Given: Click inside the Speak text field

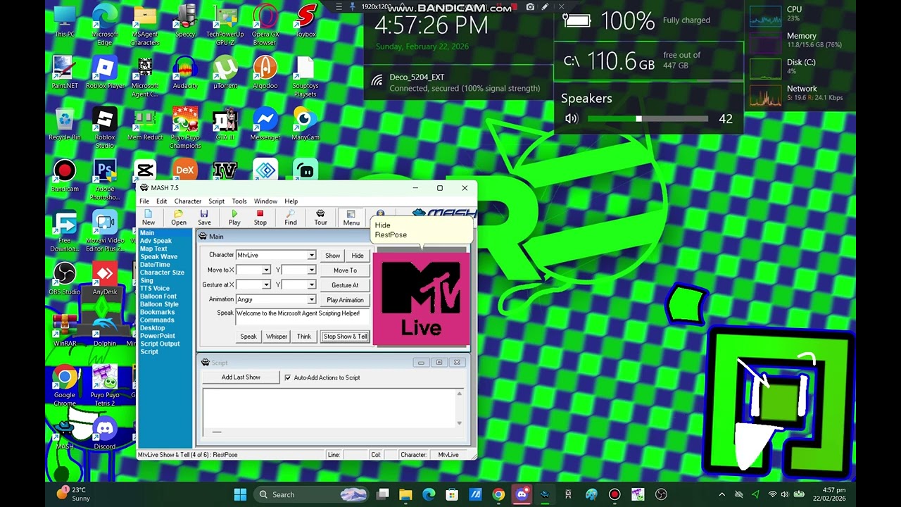Looking at the screenshot, I should click(x=301, y=317).
